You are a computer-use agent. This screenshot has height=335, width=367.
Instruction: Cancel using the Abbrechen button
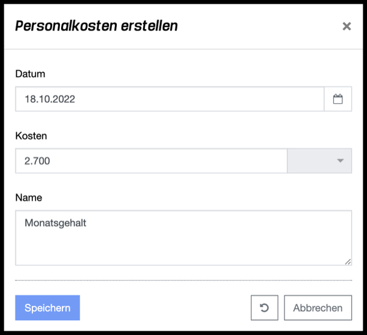(318, 307)
